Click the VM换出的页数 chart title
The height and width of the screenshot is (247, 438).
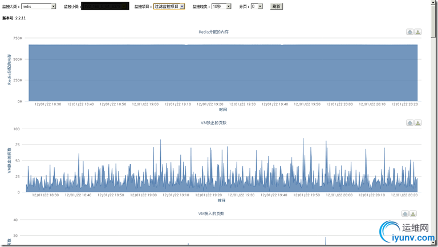click(x=214, y=123)
